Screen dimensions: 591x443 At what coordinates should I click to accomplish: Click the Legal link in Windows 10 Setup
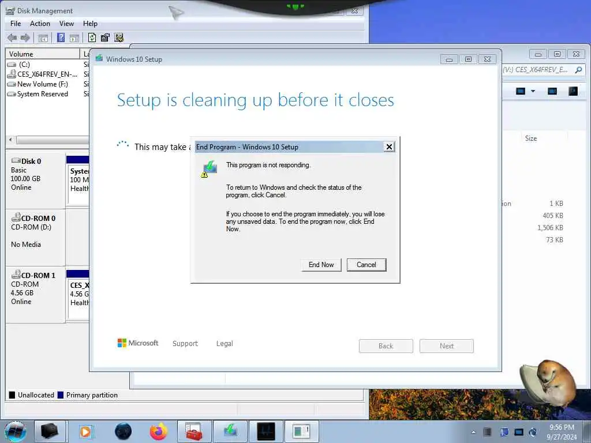225,344
